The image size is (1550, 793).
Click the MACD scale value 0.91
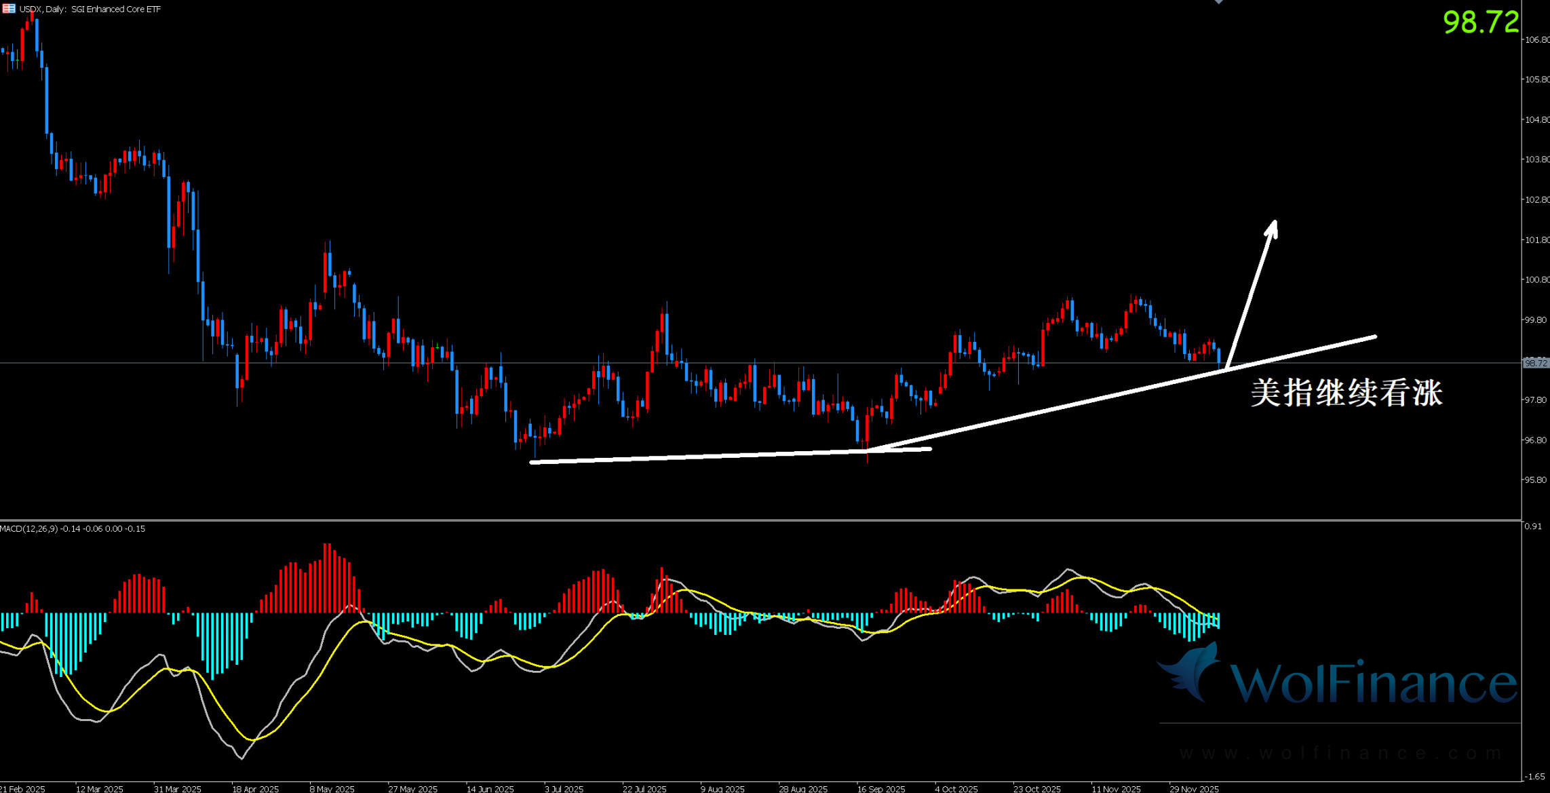[x=1533, y=526]
